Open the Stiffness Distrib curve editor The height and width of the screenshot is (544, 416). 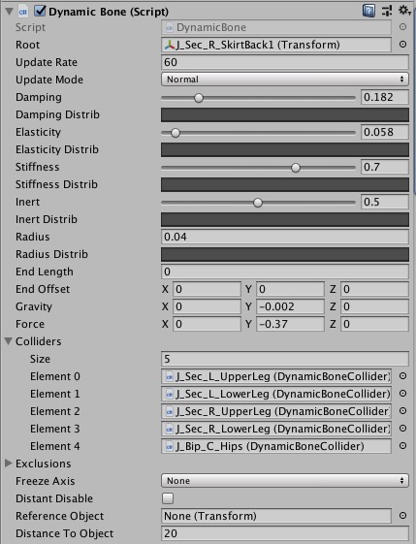click(x=285, y=184)
